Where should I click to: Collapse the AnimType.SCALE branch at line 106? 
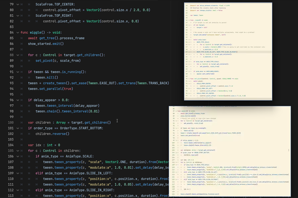pyautogui.click(x=18, y=156)
